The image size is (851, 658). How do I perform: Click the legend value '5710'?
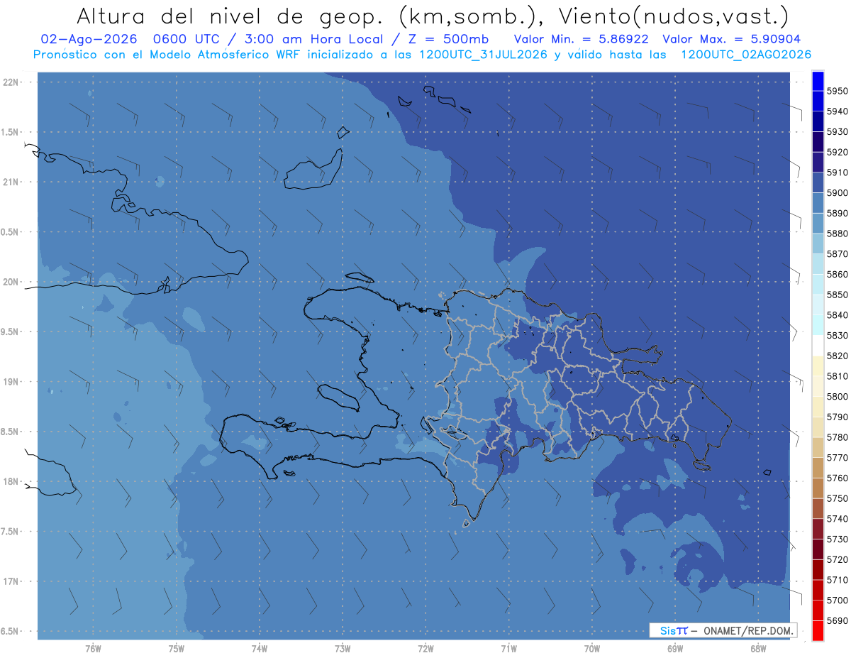838,580
